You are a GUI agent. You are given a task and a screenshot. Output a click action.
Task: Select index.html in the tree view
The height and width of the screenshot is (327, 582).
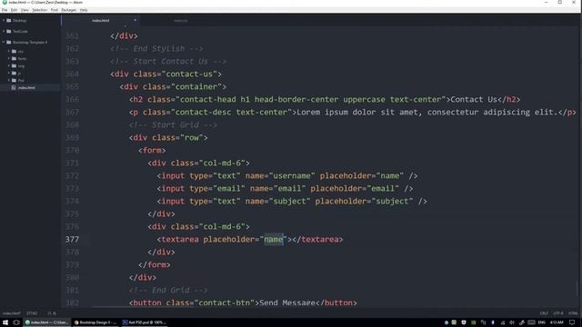pyautogui.click(x=26, y=87)
